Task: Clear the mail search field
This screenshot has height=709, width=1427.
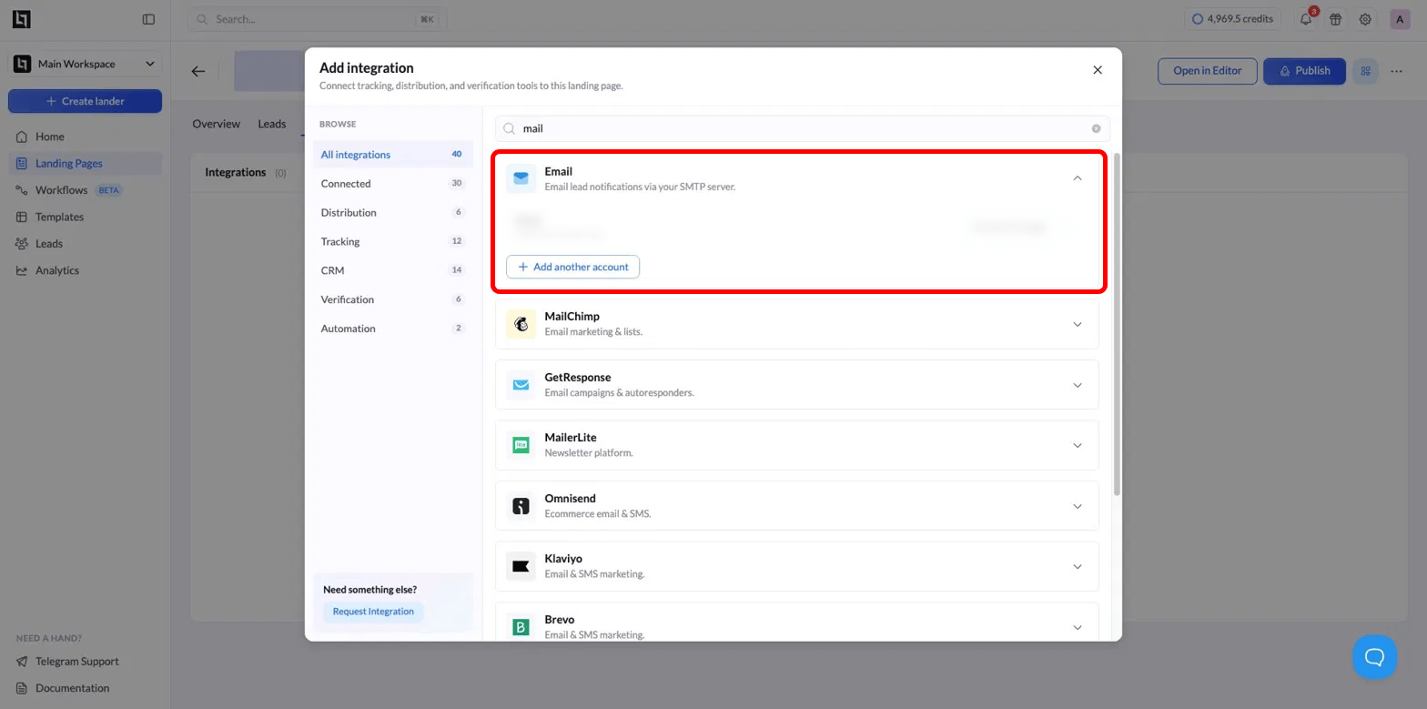Action: coord(1096,128)
